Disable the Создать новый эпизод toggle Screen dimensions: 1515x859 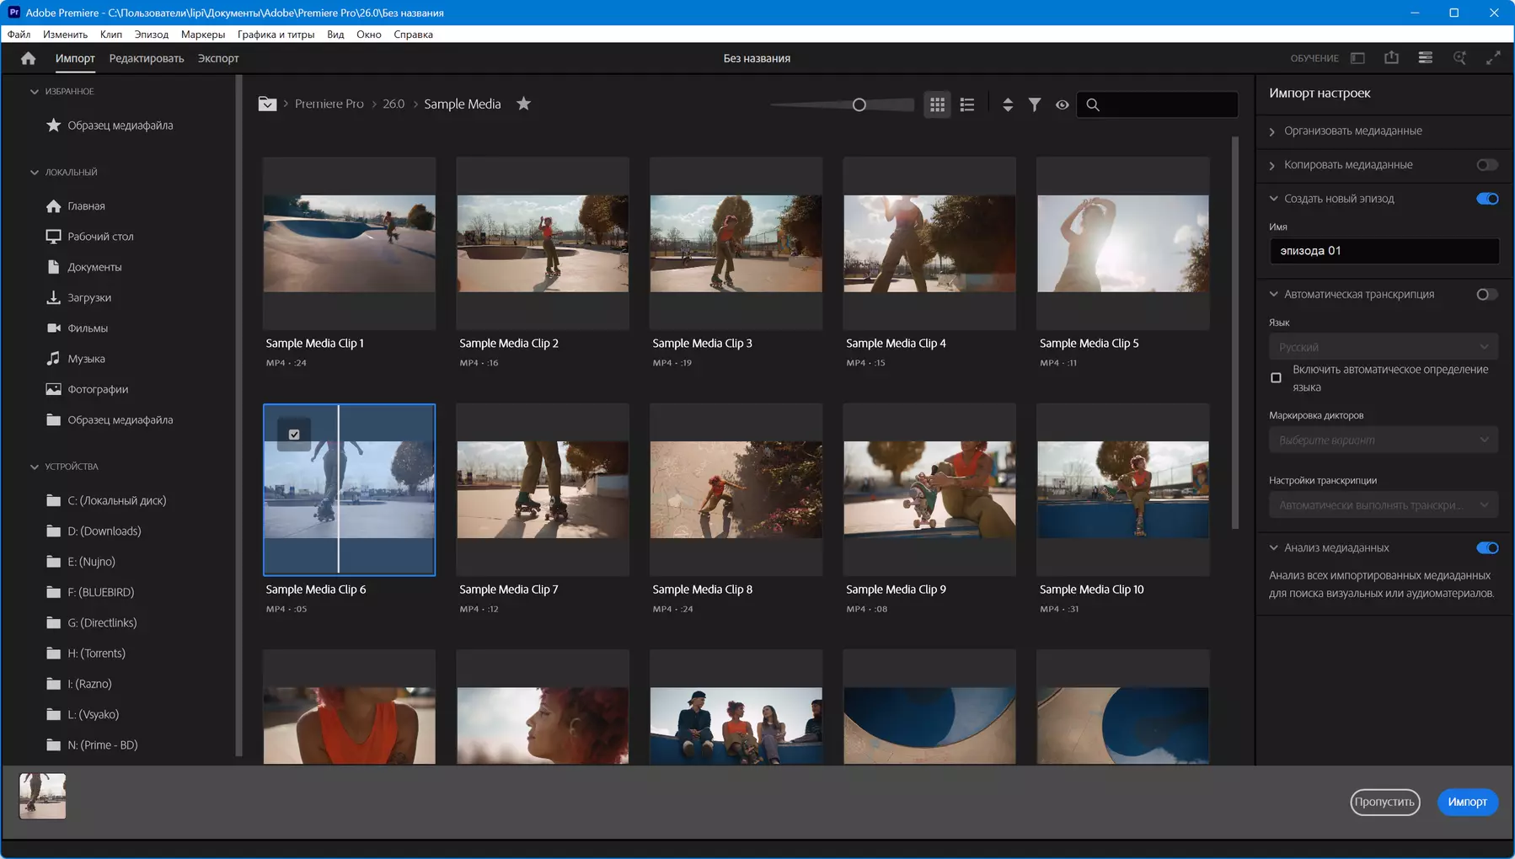1486,199
